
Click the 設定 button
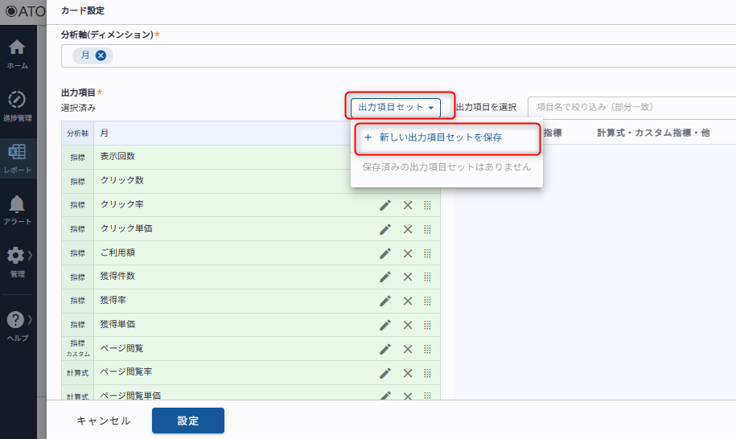(x=187, y=421)
